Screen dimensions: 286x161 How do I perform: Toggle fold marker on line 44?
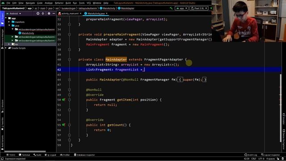tap(69, 80)
